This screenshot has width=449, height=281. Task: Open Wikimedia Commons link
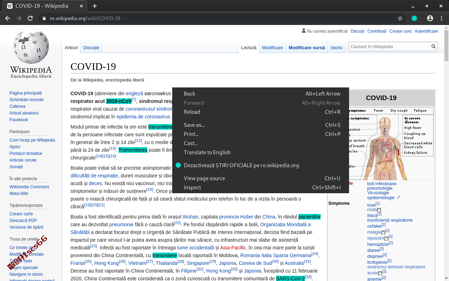pyautogui.click(x=29, y=187)
